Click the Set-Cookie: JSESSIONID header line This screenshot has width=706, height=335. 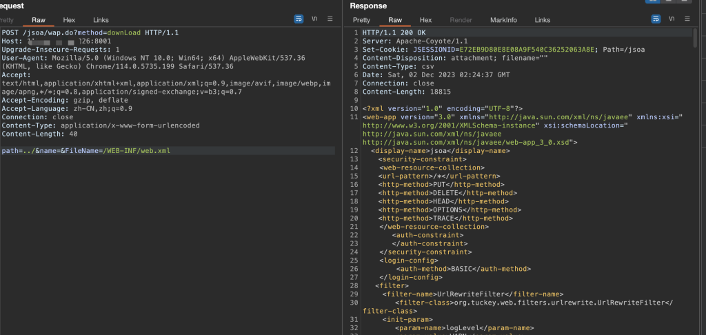pyautogui.click(x=503, y=50)
